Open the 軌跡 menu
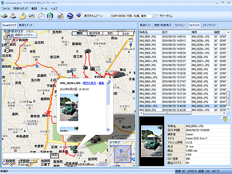 (x=34, y=8)
